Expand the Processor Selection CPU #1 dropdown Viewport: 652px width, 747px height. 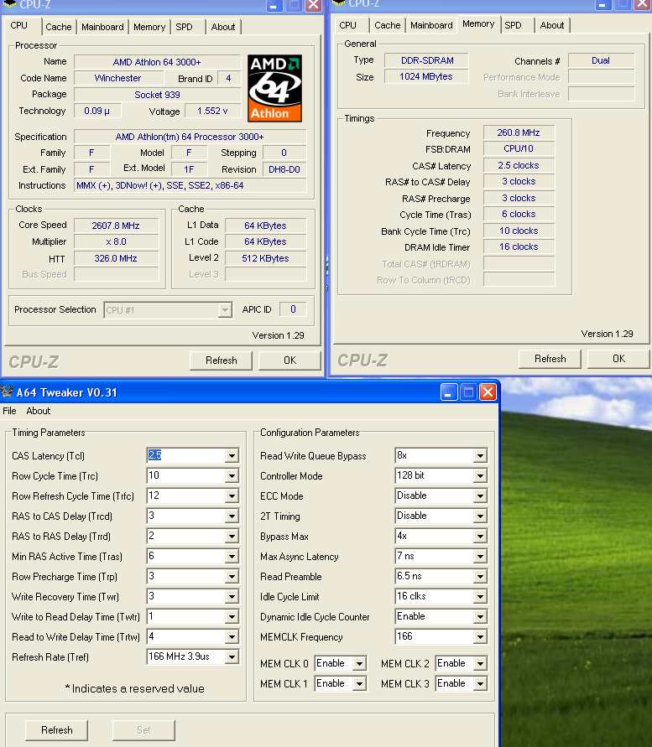[225, 310]
